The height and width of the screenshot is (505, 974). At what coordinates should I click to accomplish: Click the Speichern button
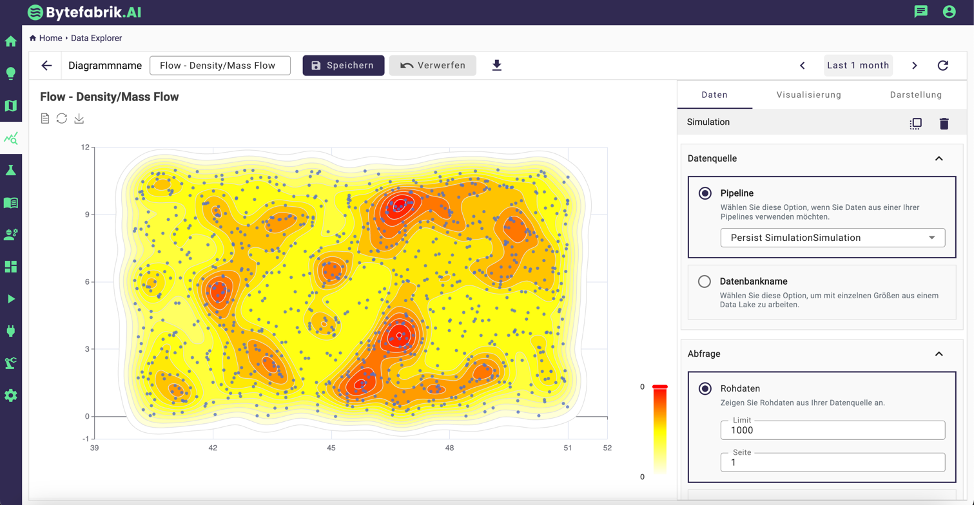pyautogui.click(x=344, y=66)
